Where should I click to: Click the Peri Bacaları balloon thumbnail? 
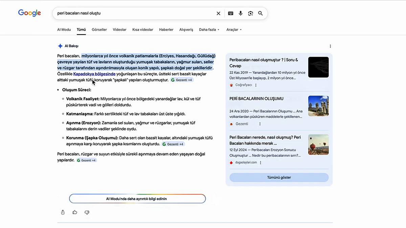(x=318, y=144)
